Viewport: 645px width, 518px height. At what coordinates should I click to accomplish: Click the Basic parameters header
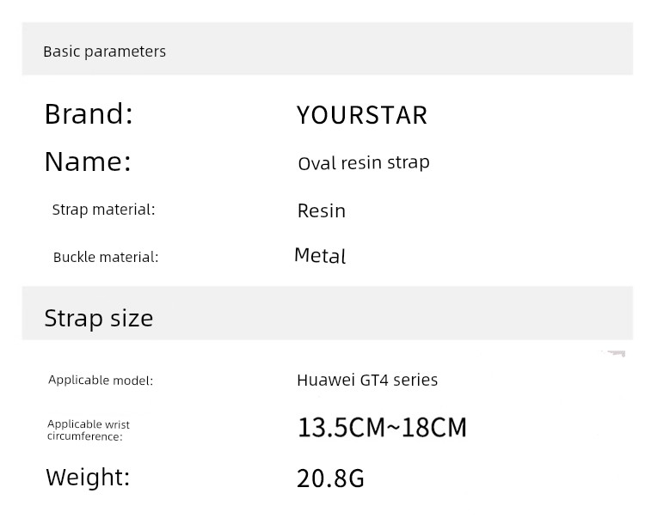pos(104,52)
